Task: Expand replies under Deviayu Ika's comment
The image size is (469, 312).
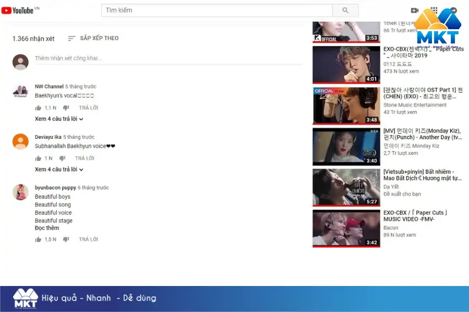Action: pos(57,169)
